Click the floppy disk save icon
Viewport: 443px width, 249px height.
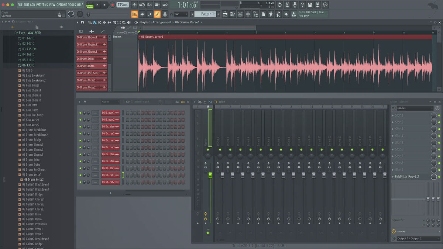(x=310, y=5)
